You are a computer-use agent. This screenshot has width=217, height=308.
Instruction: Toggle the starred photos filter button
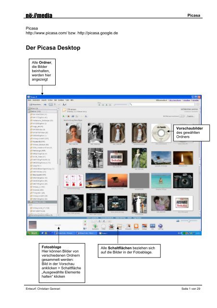click(x=99, y=105)
